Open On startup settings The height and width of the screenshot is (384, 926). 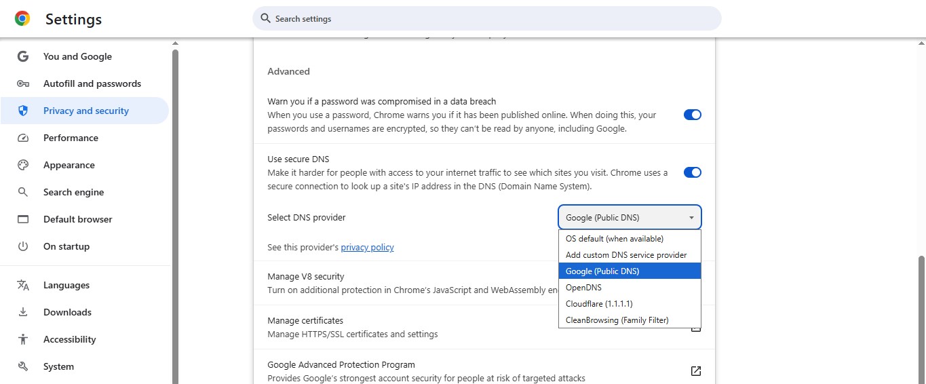(84, 246)
